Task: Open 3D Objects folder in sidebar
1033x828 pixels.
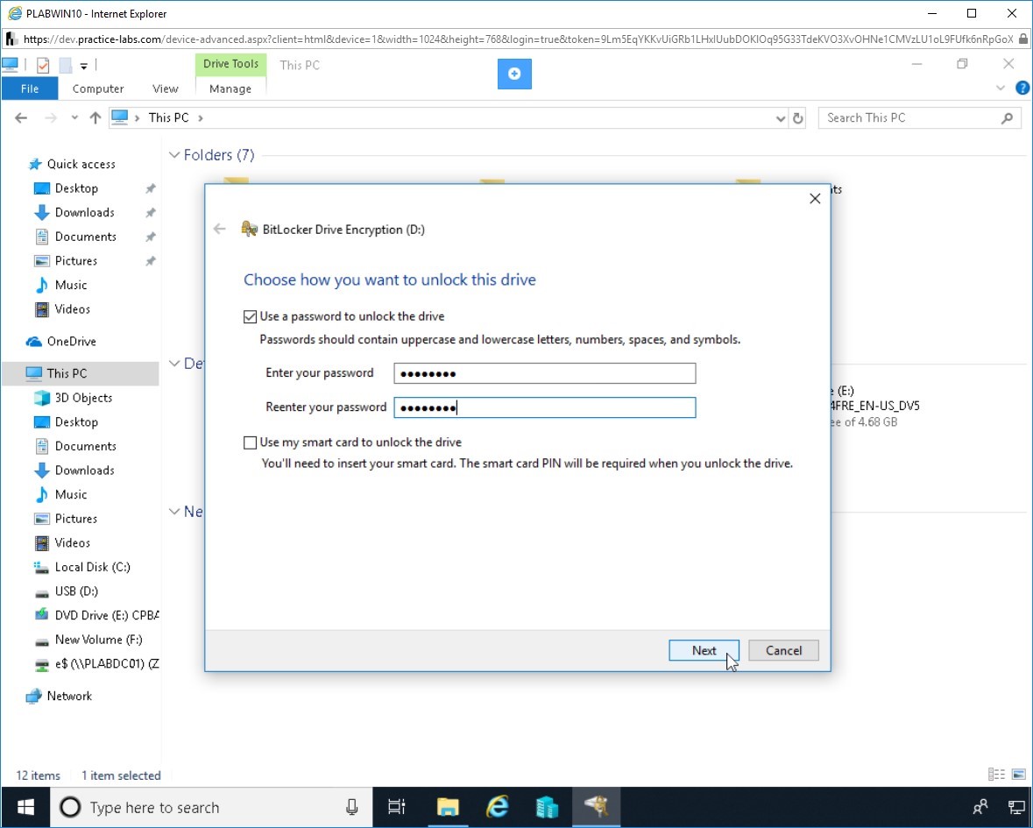Action: coord(83,398)
